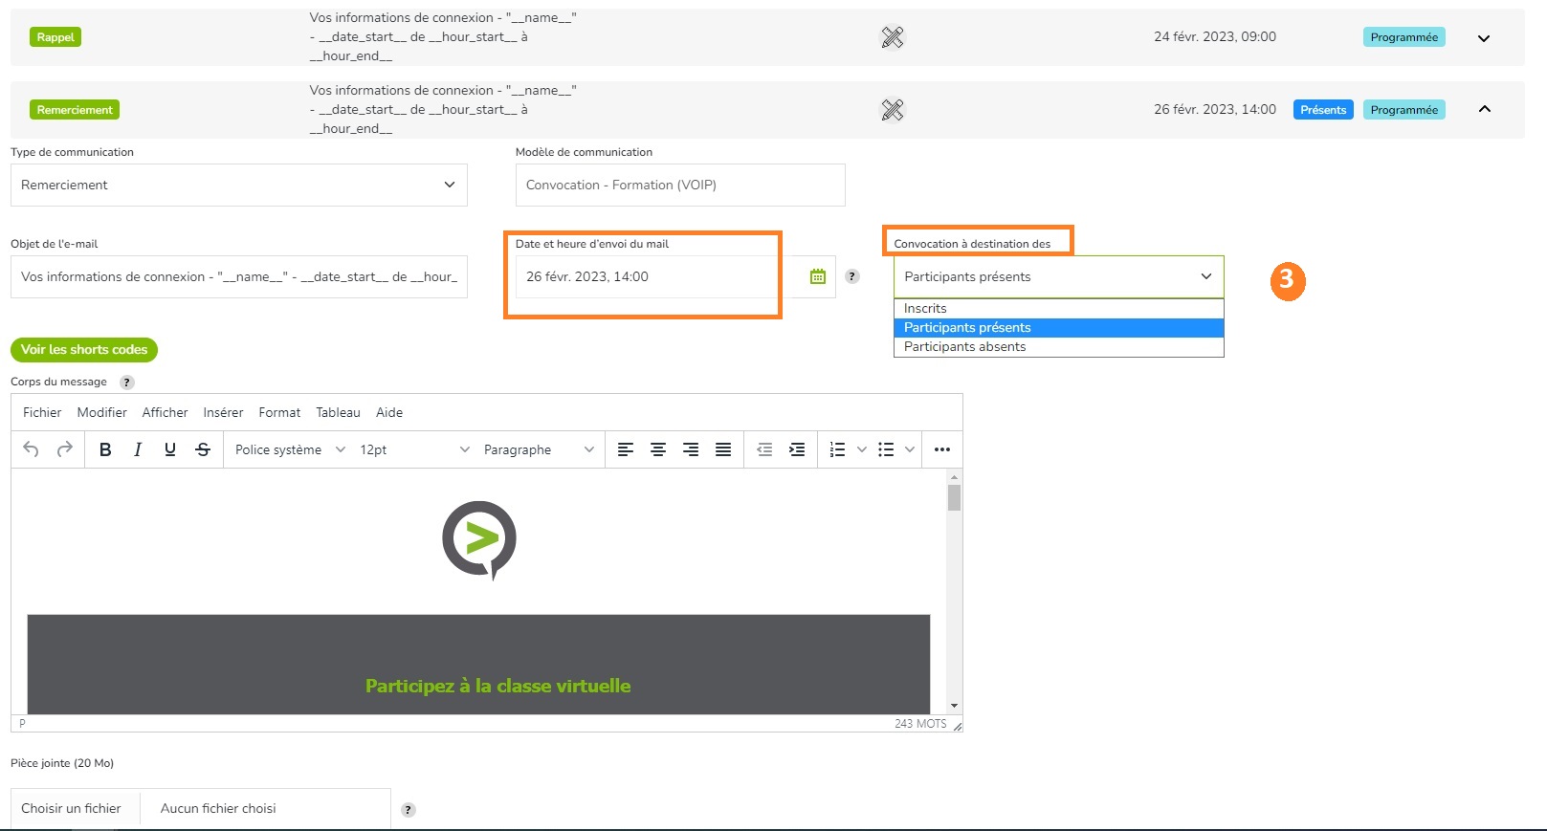Viewport: 1547px width, 831px height.
Task: Open Police système font dropdown
Action: 290,449
